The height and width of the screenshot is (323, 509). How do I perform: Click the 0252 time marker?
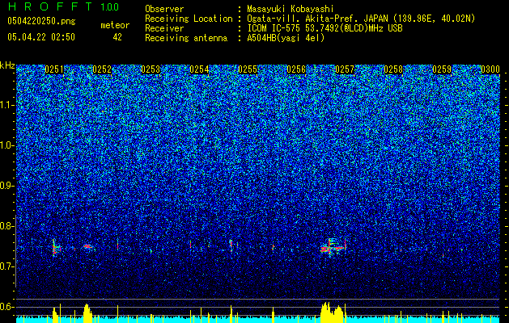102,69
